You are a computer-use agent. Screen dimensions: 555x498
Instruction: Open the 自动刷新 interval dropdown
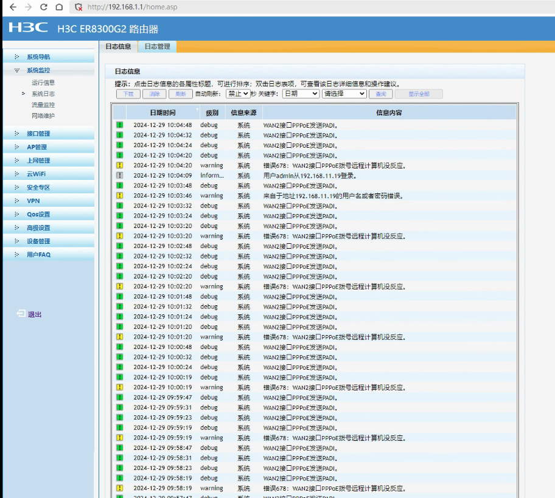(237, 94)
